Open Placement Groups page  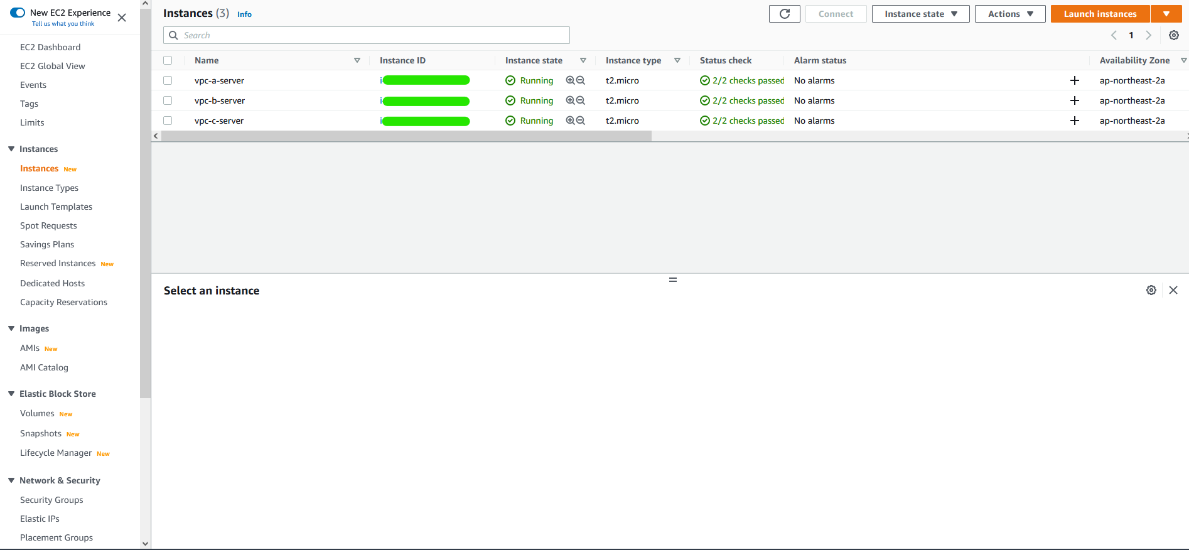pyautogui.click(x=56, y=537)
